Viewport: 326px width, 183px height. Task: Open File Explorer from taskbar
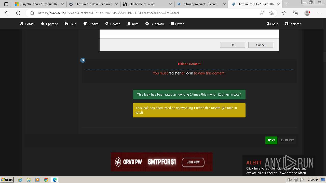tap(29, 180)
